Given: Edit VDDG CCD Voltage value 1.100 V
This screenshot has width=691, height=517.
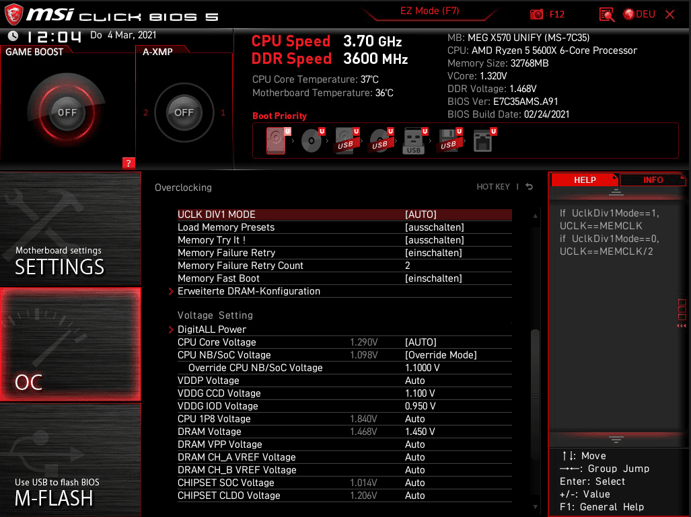Looking at the screenshot, I should [420, 393].
